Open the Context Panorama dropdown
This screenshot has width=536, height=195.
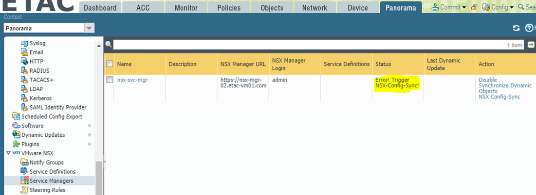[89, 28]
